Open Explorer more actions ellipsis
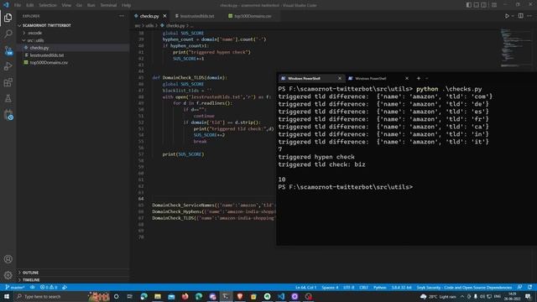 (122, 16)
